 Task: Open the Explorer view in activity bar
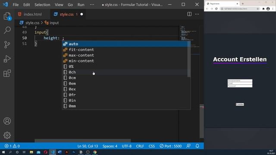coord(7,16)
